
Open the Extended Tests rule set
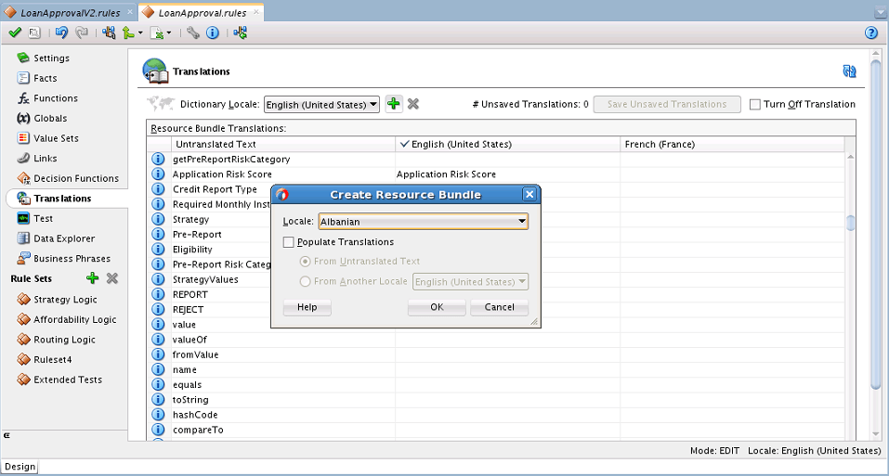pos(68,380)
